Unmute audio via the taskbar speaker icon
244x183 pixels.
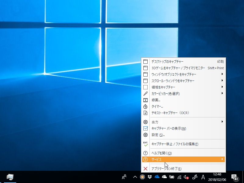(186, 177)
